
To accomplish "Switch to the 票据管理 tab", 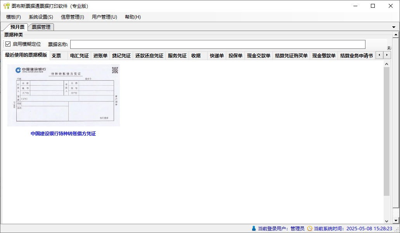I will coord(41,27).
